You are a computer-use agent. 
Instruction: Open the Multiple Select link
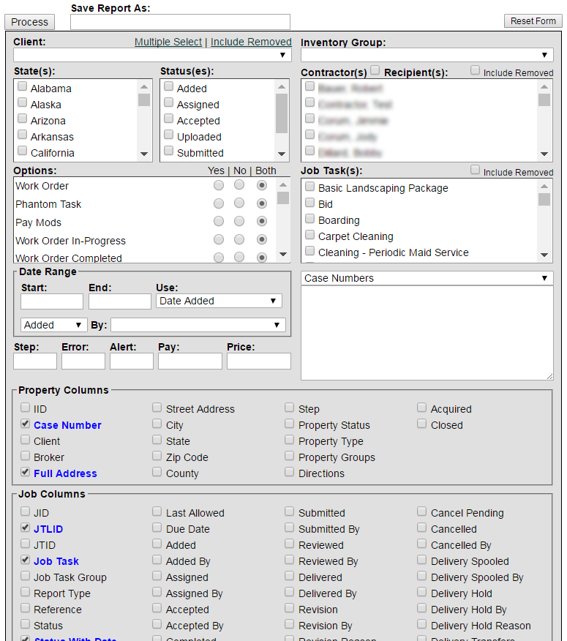pyautogui.click(x=168, y=42)
